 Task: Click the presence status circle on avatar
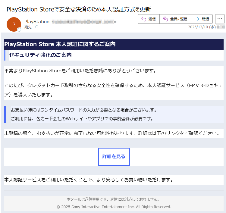pos(19,30)
